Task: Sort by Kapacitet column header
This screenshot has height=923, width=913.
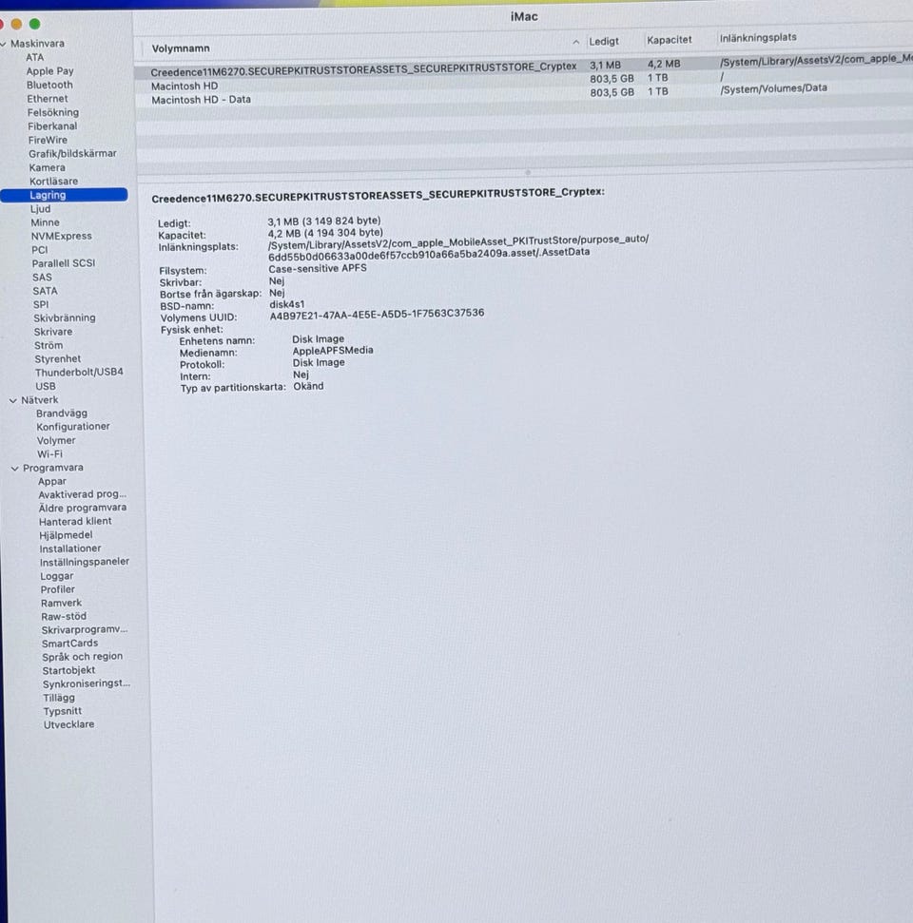Action: [670, 40]
